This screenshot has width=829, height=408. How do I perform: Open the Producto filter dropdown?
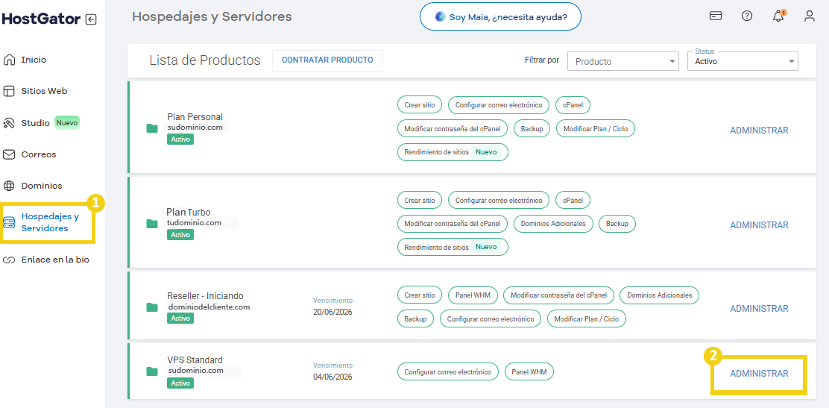coord(622,61)
